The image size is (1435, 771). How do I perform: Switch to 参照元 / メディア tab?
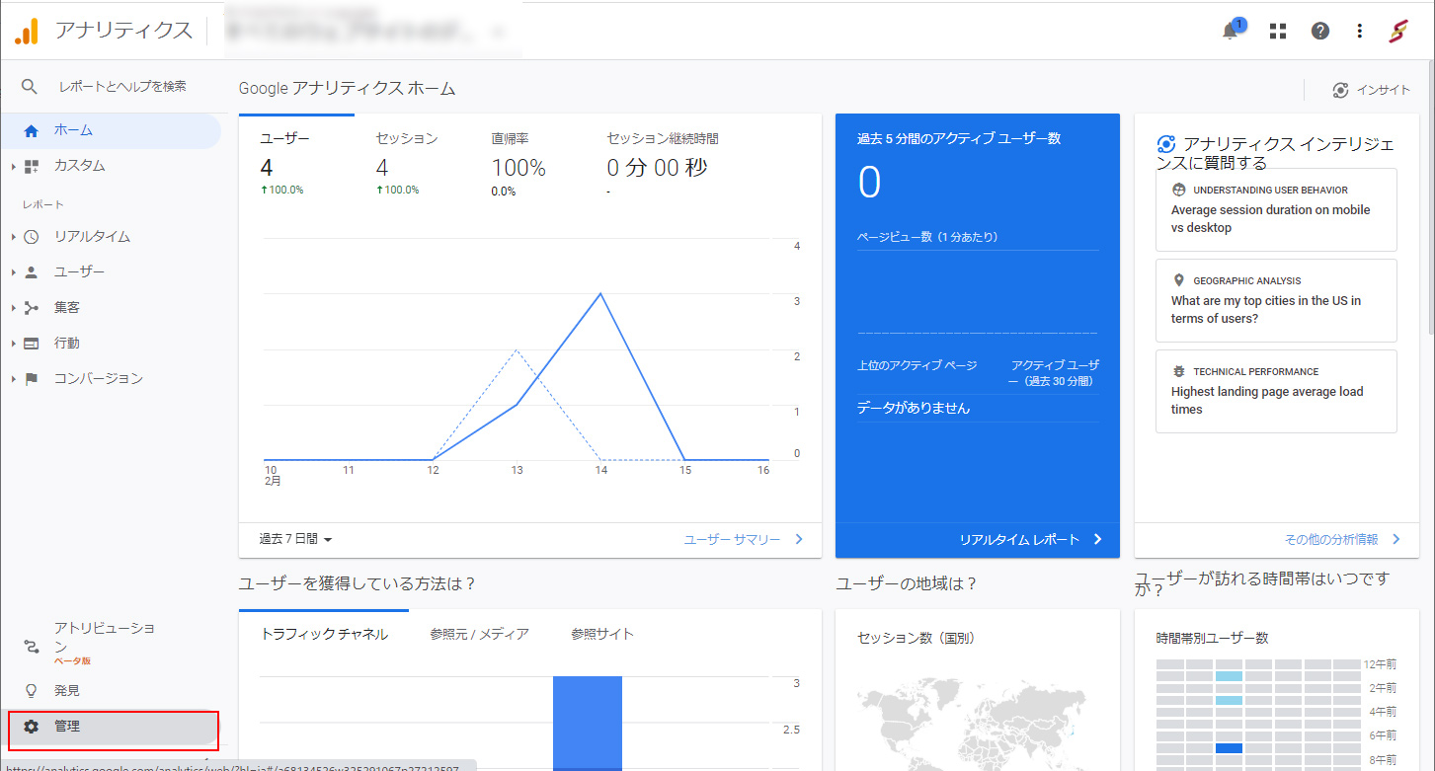pyautogui.click(x=479, y=634)
